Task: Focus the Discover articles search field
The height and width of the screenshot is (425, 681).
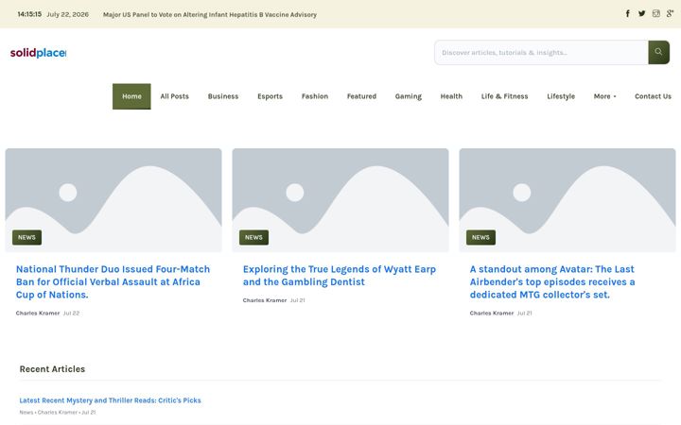Action: coord(541,53)
